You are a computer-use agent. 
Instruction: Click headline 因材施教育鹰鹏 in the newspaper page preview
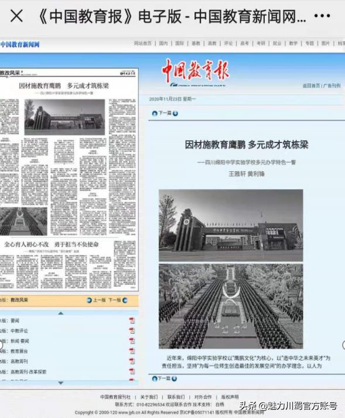(64, 86)
